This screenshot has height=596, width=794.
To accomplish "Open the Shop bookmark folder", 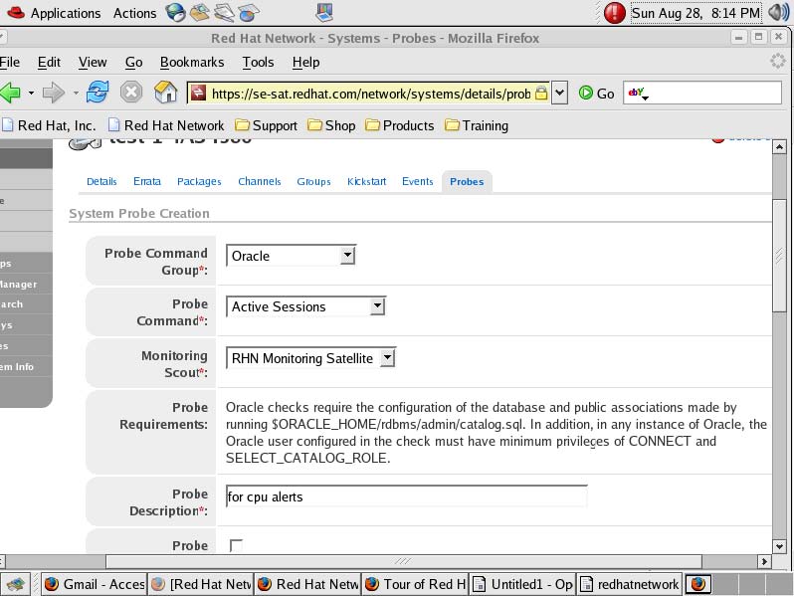I will tap(331, 125).
